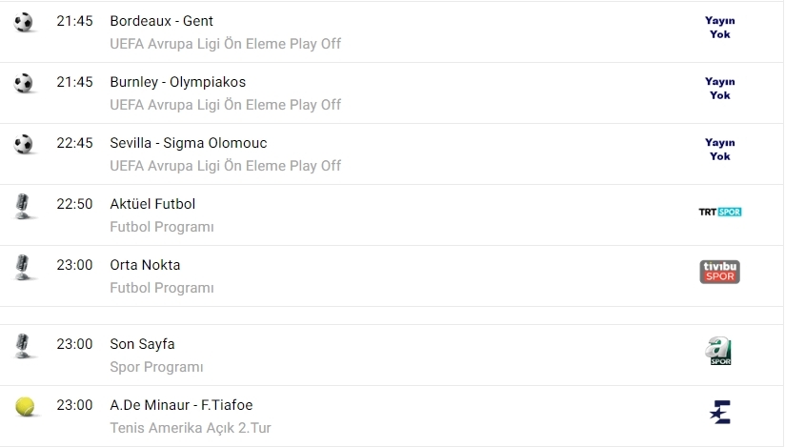Select the Orta Nokta program entry
785x447 pixels.
145,265
